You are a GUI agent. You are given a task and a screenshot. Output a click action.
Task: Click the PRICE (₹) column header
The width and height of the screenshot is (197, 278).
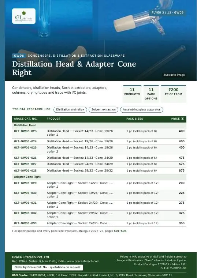click(178, 119)
